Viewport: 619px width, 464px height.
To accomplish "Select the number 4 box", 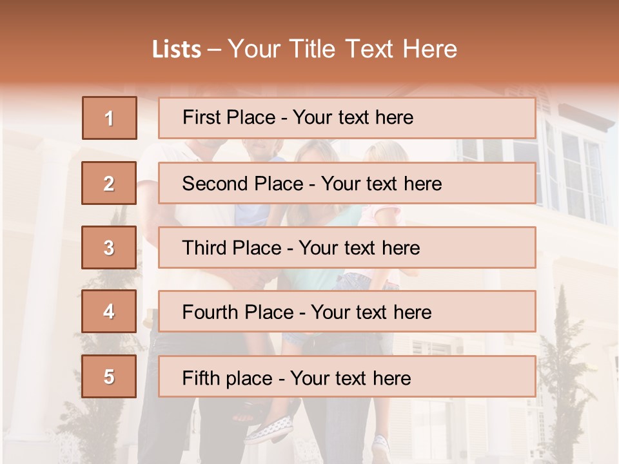I will point(109,311).
